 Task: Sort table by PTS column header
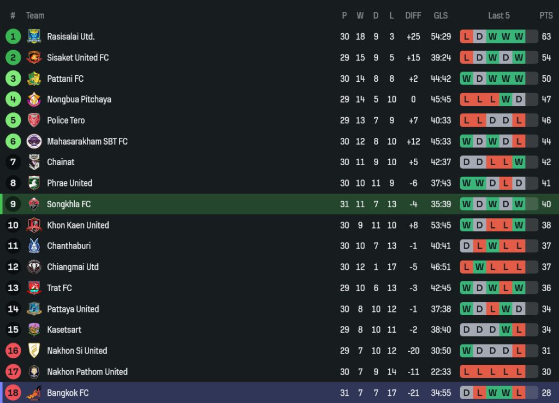546,15
